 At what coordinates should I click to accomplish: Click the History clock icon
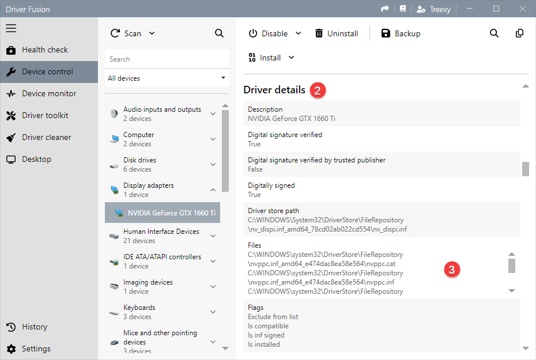(11, 327)
